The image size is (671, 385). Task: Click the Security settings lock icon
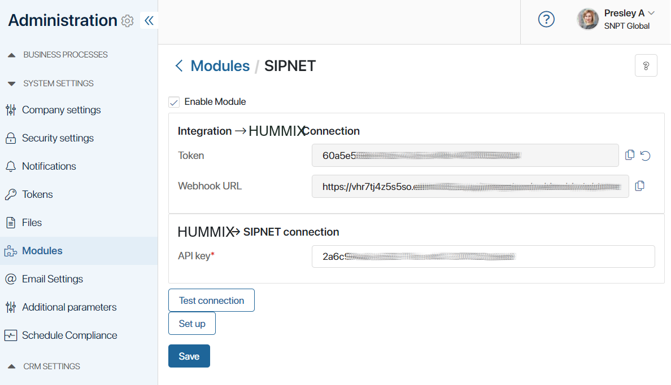pyautogui.click(x=11, y=138)
